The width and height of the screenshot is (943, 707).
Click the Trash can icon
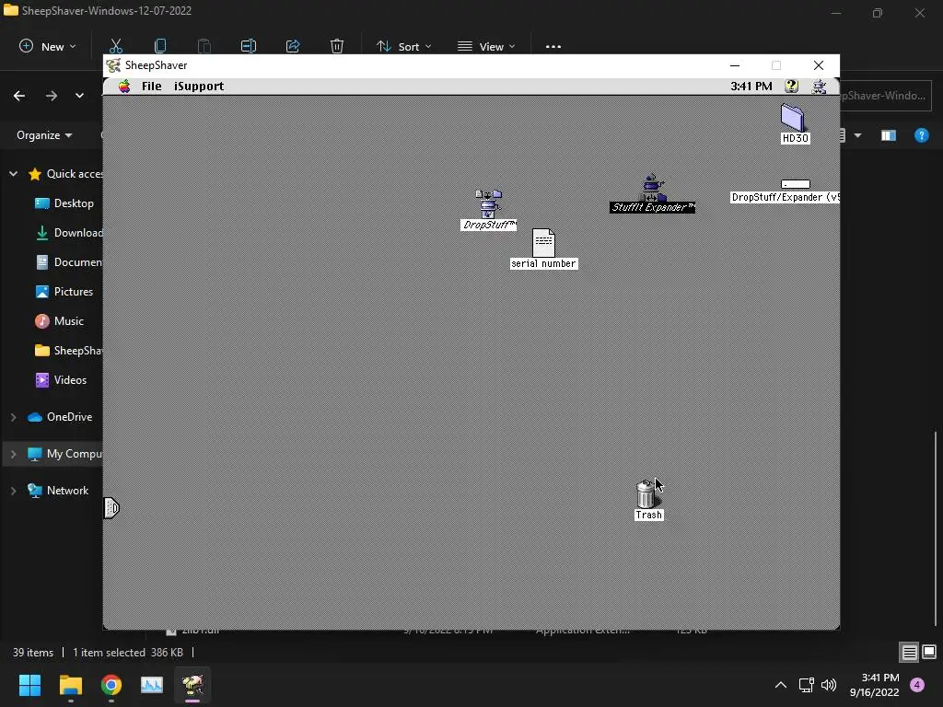coord(646,493)
